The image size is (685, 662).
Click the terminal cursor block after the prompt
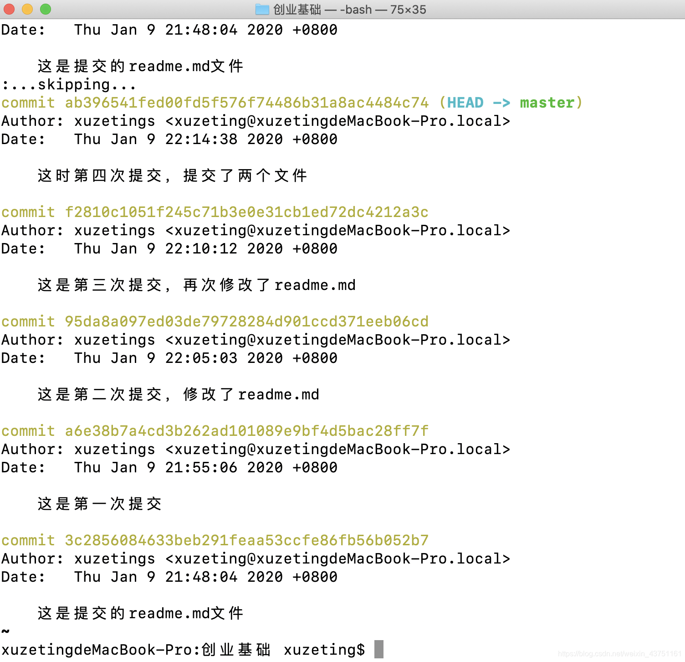point(379,649)
